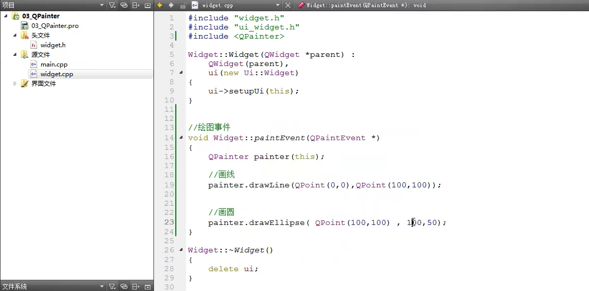This screenshot has height=291, width=589.
Task: Click the main.cpp file icon
Action: click(x=34, y=64)
